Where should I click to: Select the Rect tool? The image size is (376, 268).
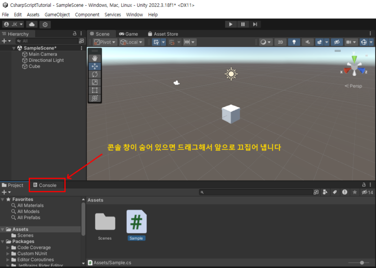95,90
